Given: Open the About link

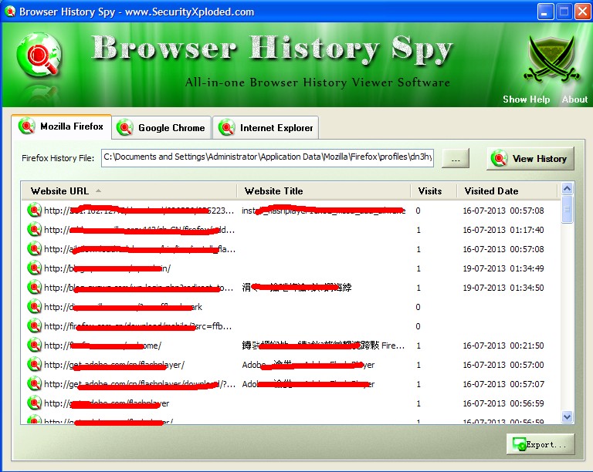Looking at the screenshot, I should pos(574,99).
